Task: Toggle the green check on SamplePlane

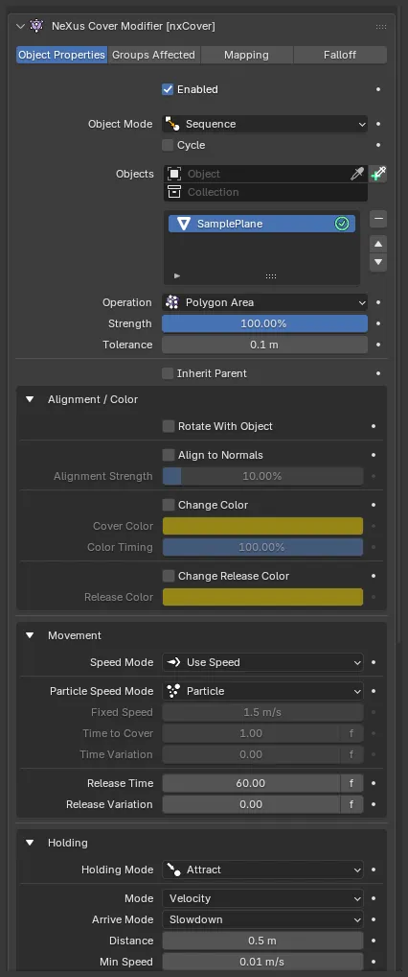Action: coord(342,224)
